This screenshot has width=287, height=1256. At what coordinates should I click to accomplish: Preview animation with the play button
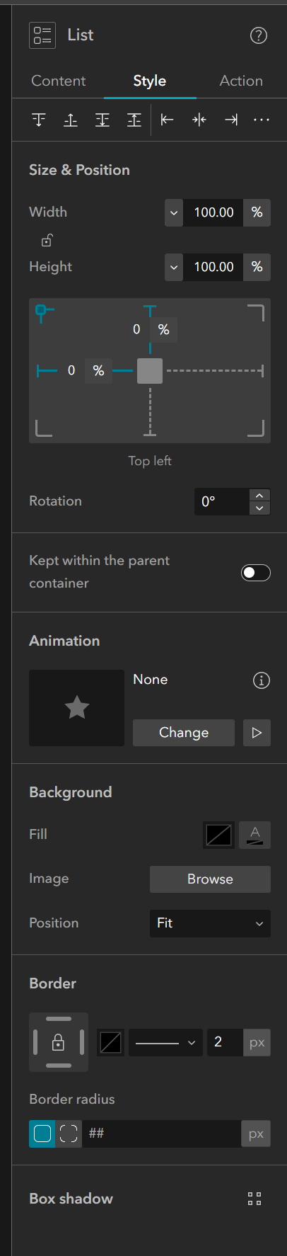[257, 733]
